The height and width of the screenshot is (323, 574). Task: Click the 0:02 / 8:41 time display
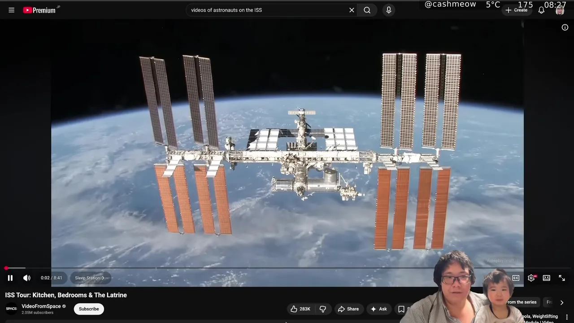click(51, 278)
